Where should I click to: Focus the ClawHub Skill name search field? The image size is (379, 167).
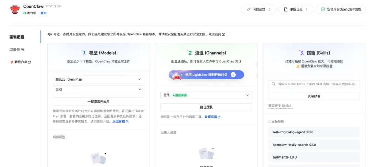(x=314, y=84)
